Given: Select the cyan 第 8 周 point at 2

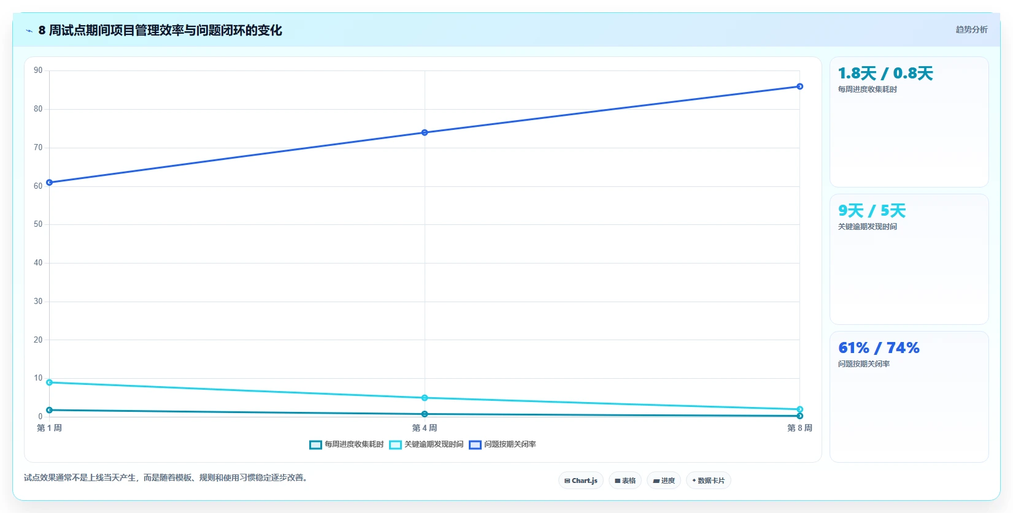Looking at the screenshot, I should coord(799,409).
